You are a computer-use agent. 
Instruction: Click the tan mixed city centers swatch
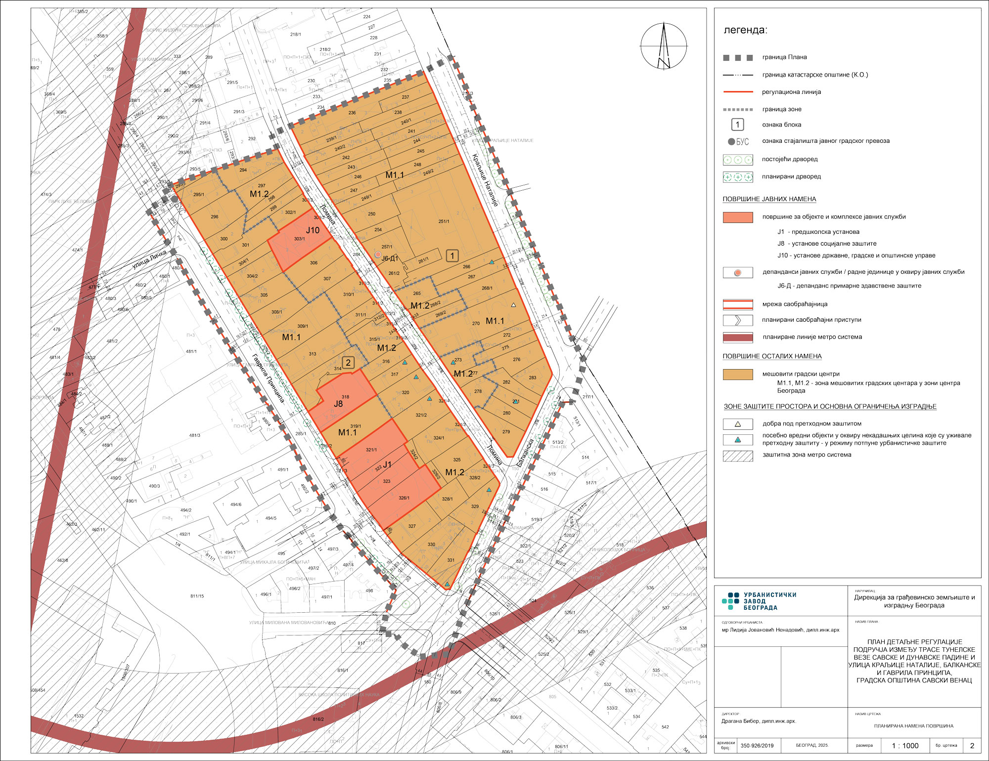(x=738, y=375)
